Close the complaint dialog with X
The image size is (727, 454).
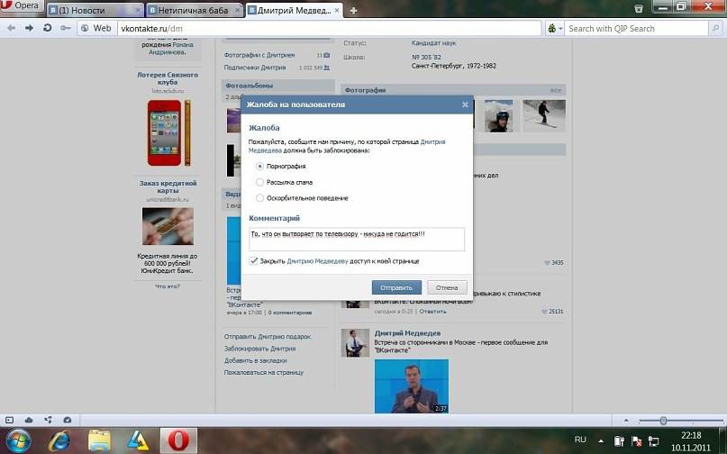[x=465, y=104]
